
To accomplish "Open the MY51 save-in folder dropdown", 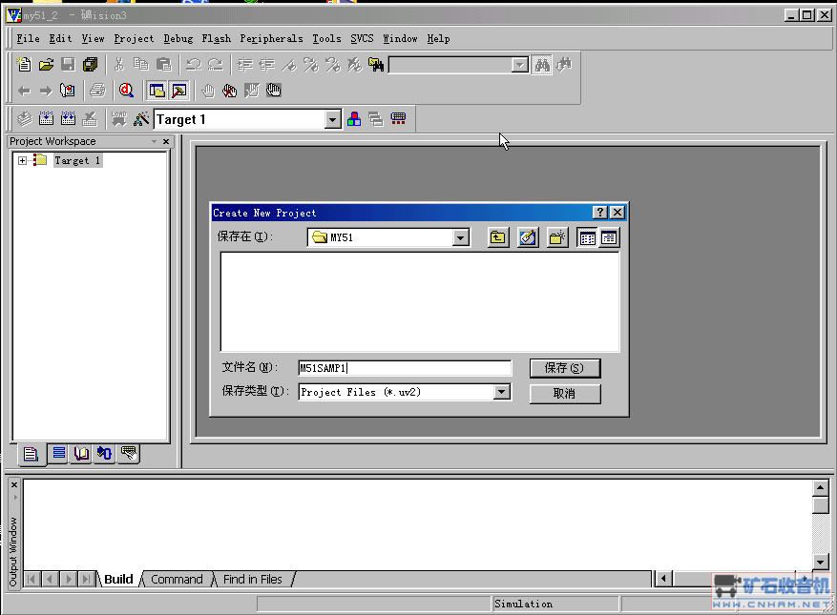I will (x=460, y=237).
